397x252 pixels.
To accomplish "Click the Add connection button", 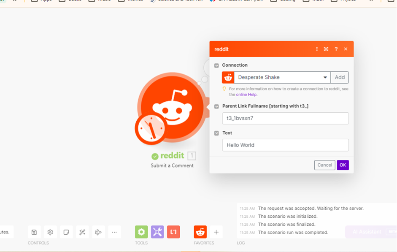I will [340, 78].
